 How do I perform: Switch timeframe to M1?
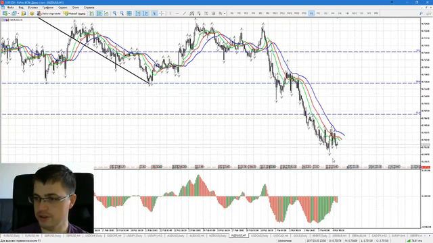(231, 13)
